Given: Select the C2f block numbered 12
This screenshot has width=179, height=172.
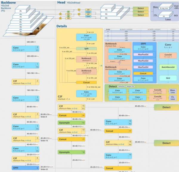Looking at the screenshot, I should [x=72, y=131].
